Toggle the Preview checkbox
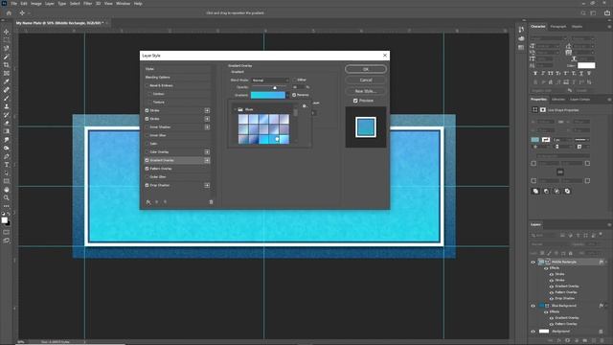 click(x=355, y=101)
